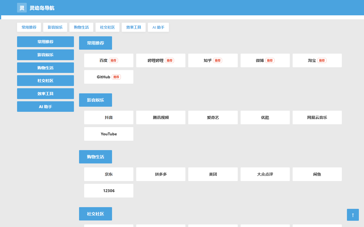Click the 购物生活 section heading above 京东
Image resolution: width=364 pixels, height=227 pixels.
(x=96, y=157)
